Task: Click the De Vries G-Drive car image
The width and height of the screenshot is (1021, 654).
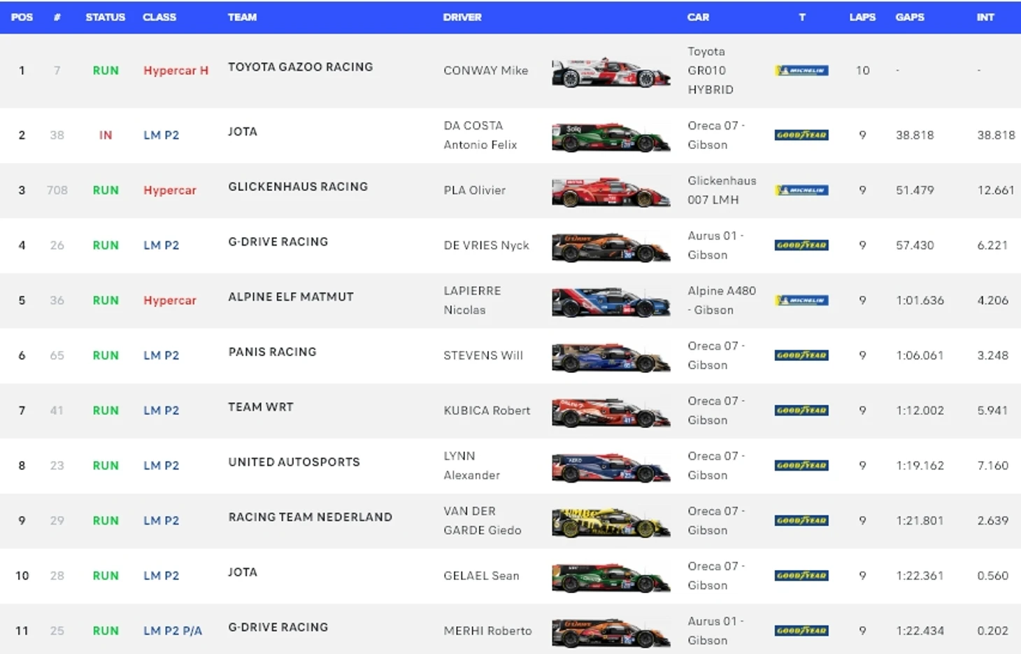Action: click(611, 247)
